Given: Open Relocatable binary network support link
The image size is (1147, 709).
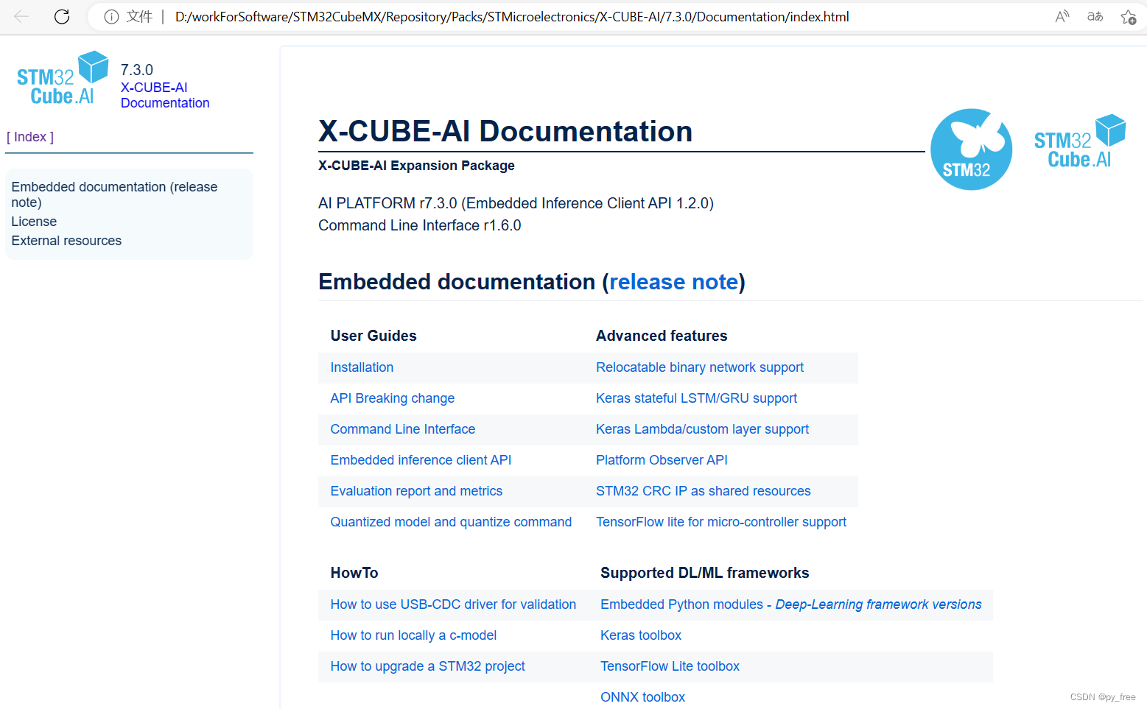Looking at the screenshot, I should coord(700,367).
